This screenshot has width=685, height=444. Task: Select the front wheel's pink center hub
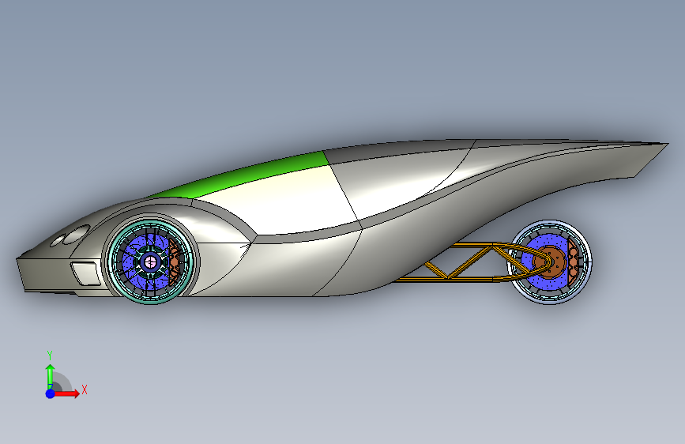pos(150,262)
